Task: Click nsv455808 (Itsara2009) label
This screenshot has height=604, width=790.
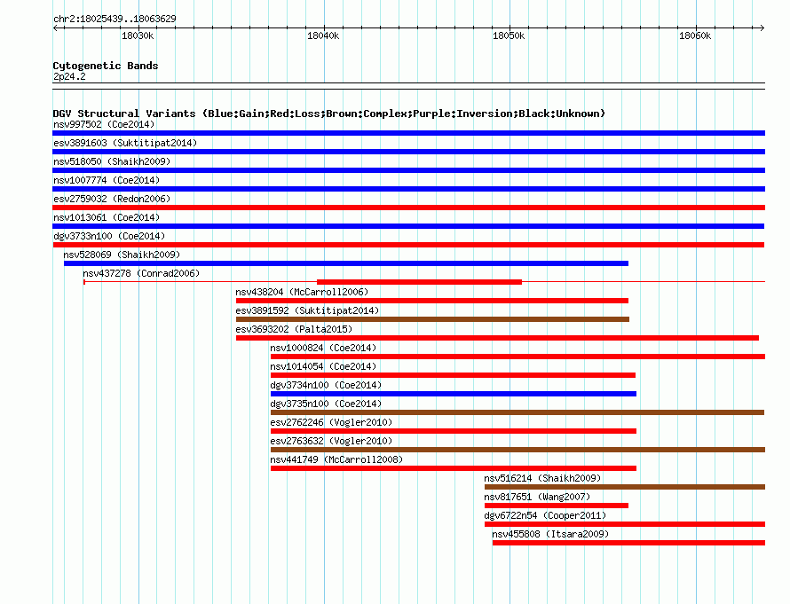Action: click(550, 534)
